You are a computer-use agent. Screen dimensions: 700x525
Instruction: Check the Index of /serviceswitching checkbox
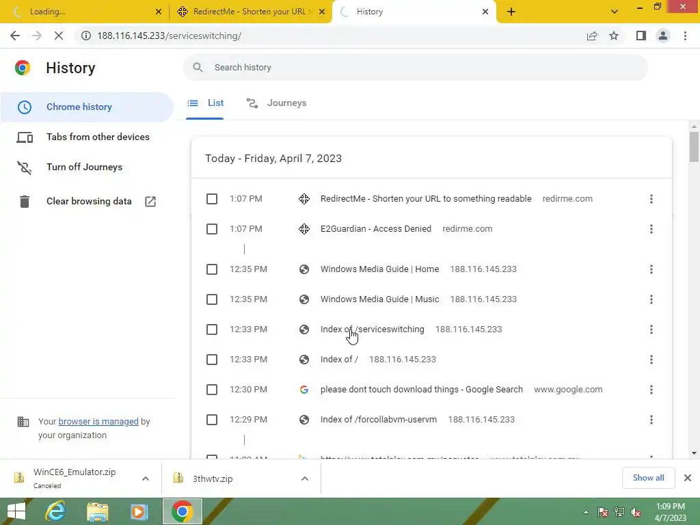pyautogui.click(x=212, y=329)
